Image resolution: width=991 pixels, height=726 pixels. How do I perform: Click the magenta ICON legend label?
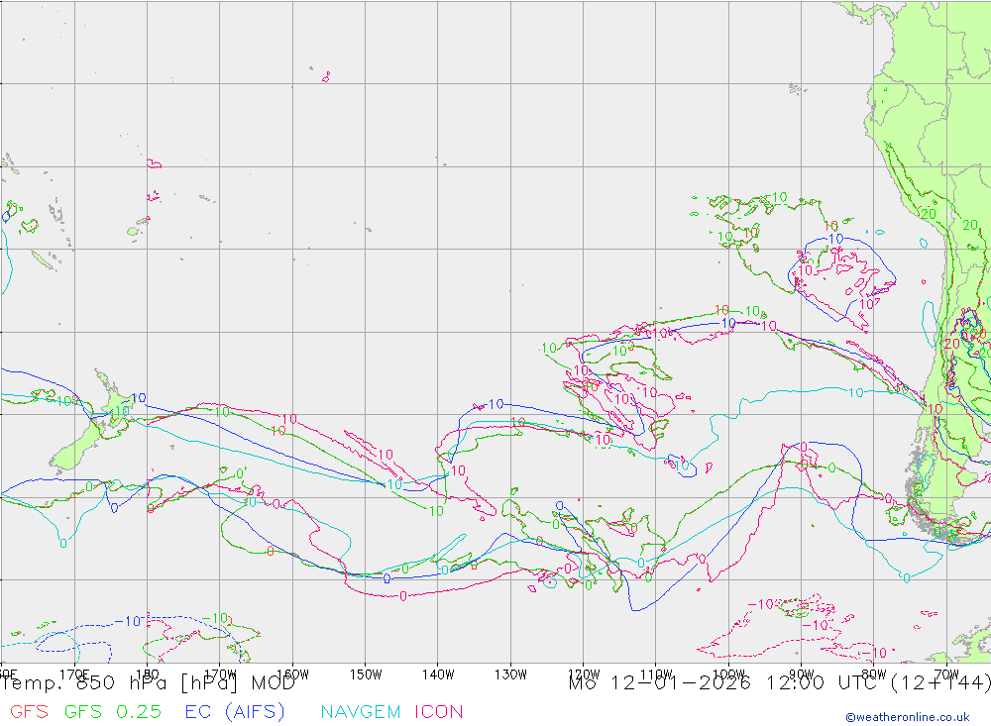(439, 711)
